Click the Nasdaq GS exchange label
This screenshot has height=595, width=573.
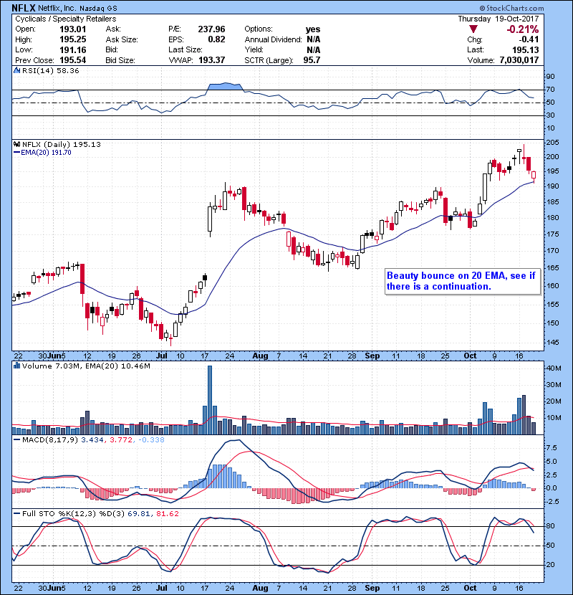(x=98, y=8)
